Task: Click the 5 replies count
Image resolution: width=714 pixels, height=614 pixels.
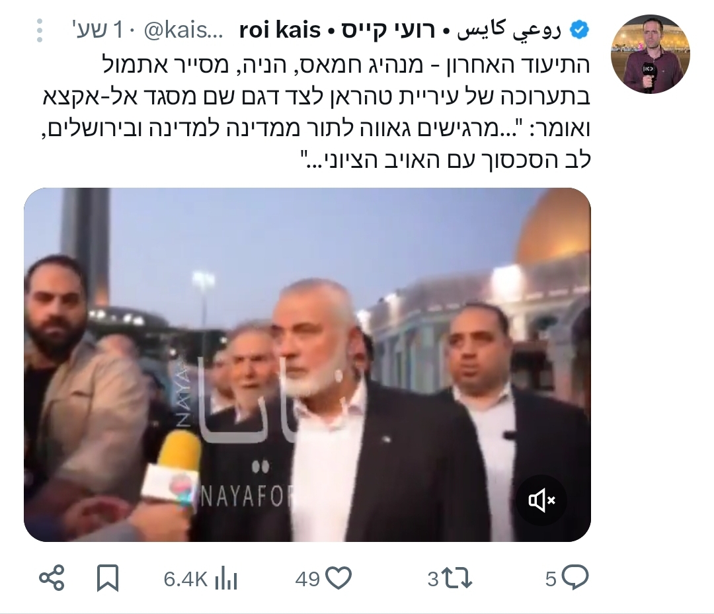Action: (551, 580)
